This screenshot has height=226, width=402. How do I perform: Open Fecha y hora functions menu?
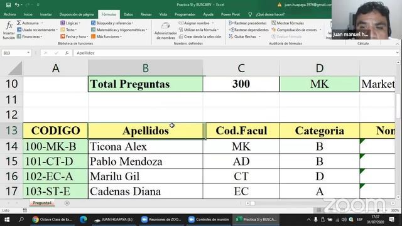tap(74, 36)
